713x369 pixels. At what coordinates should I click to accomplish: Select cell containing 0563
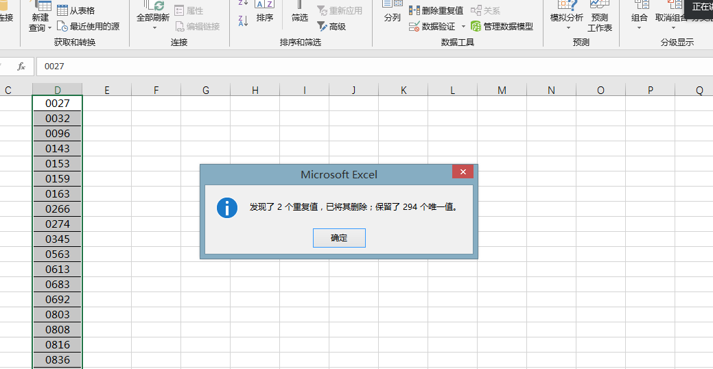tap(57, 254)
